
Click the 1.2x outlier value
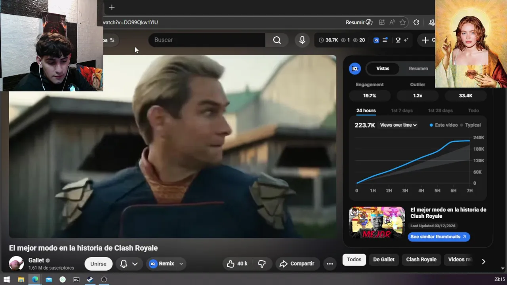(x=417, y=96)
